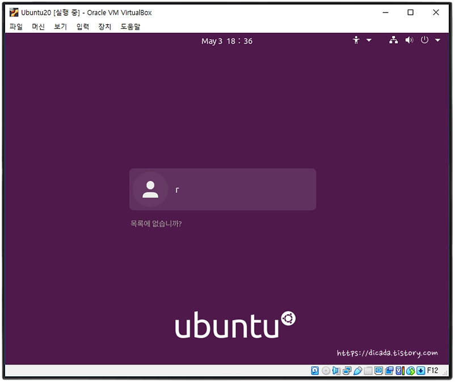455x382 pixels.
Task: Click the display status icon
Action: (378, 371)
